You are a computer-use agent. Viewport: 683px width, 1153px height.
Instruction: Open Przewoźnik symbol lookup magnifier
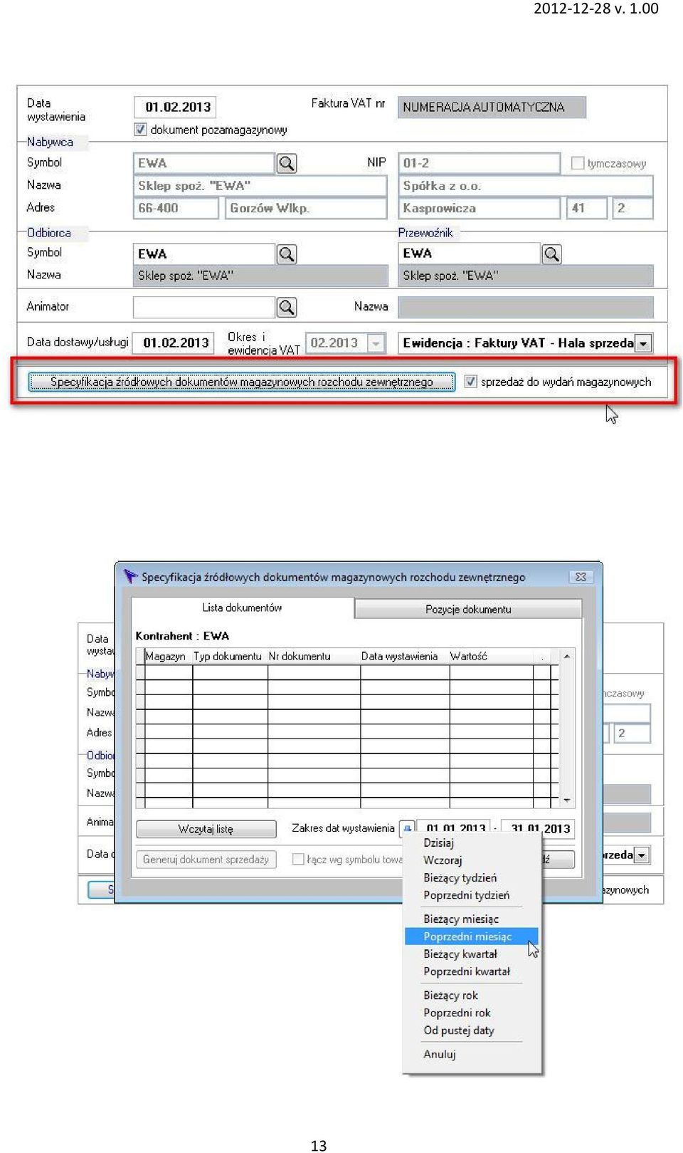(552, 254)
